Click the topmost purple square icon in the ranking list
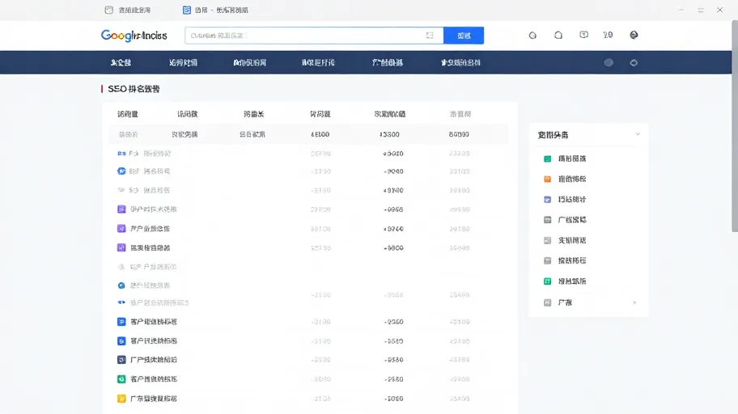The height and width of the screenshot is (414, 738). click(x=121, y=209)
